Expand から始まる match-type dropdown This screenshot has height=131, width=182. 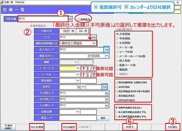[x=107, y=56]
